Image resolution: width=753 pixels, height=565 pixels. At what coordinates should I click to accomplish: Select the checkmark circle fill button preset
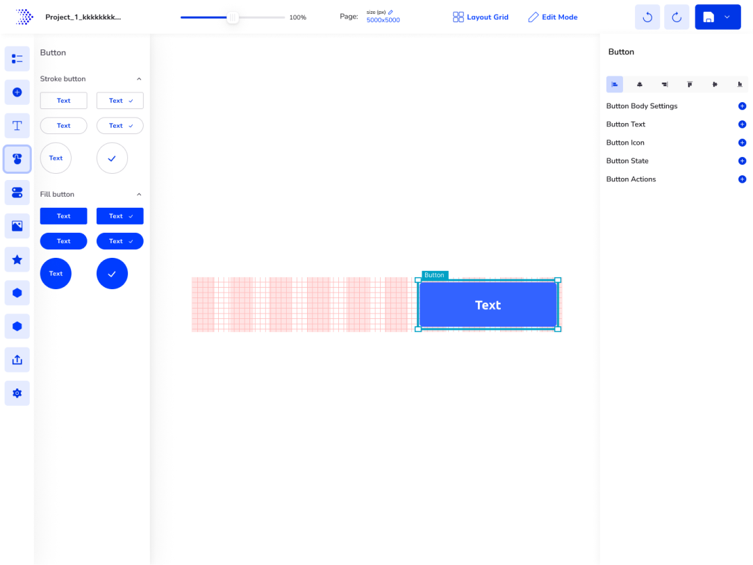click(x=112, y=273)
